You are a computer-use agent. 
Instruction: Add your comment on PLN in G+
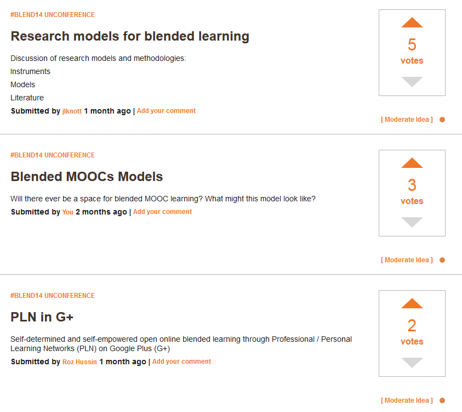click(181, 362)
